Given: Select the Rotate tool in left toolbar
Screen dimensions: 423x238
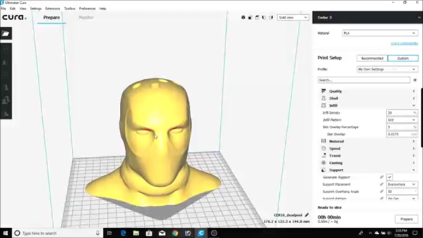Looking at the screenshot, I should [x=5, y=75].
